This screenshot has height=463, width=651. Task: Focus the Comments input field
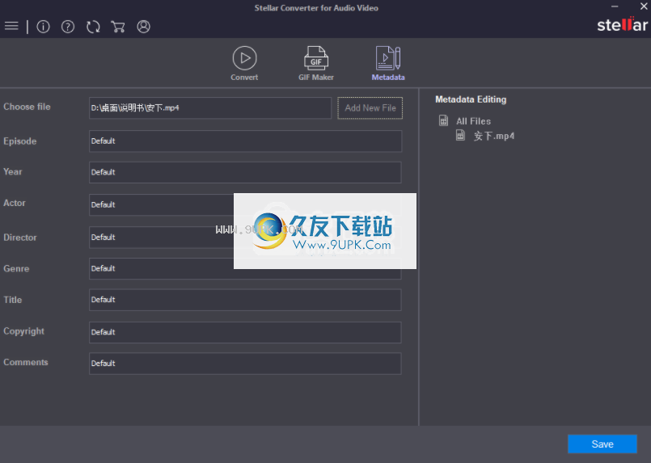[x=245, y=364]
